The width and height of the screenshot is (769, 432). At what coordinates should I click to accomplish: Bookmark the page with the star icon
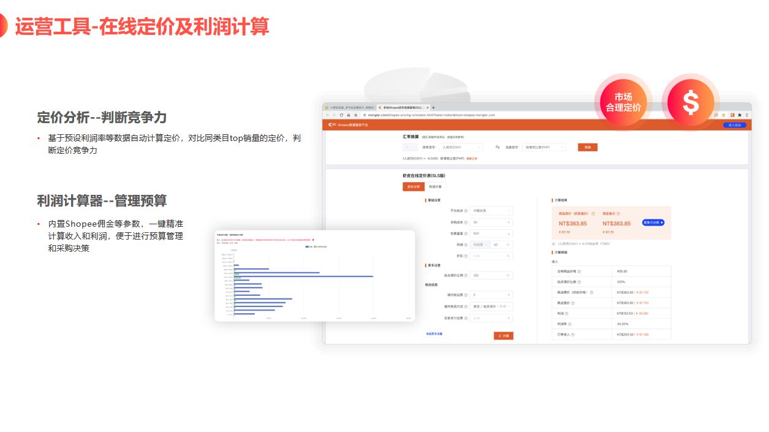pos(355,115)
